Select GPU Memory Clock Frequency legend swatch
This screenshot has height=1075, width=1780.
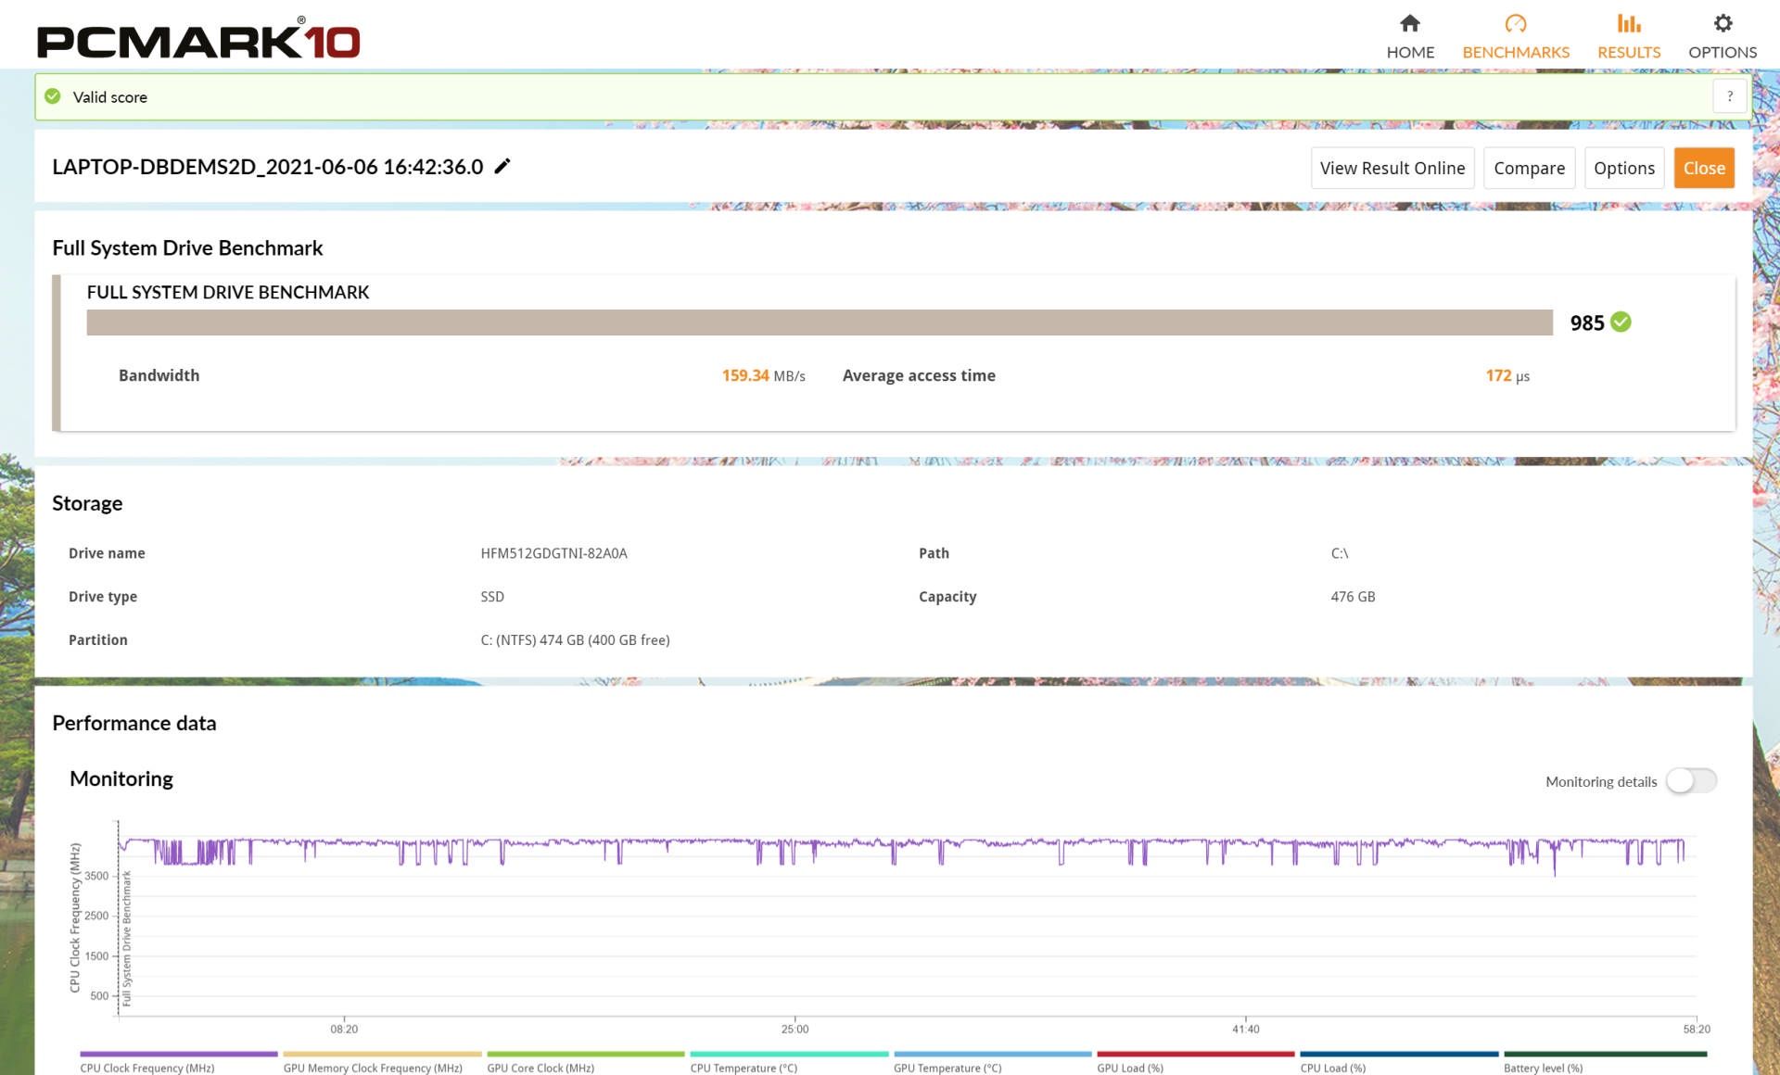(x=382, y=1054)
